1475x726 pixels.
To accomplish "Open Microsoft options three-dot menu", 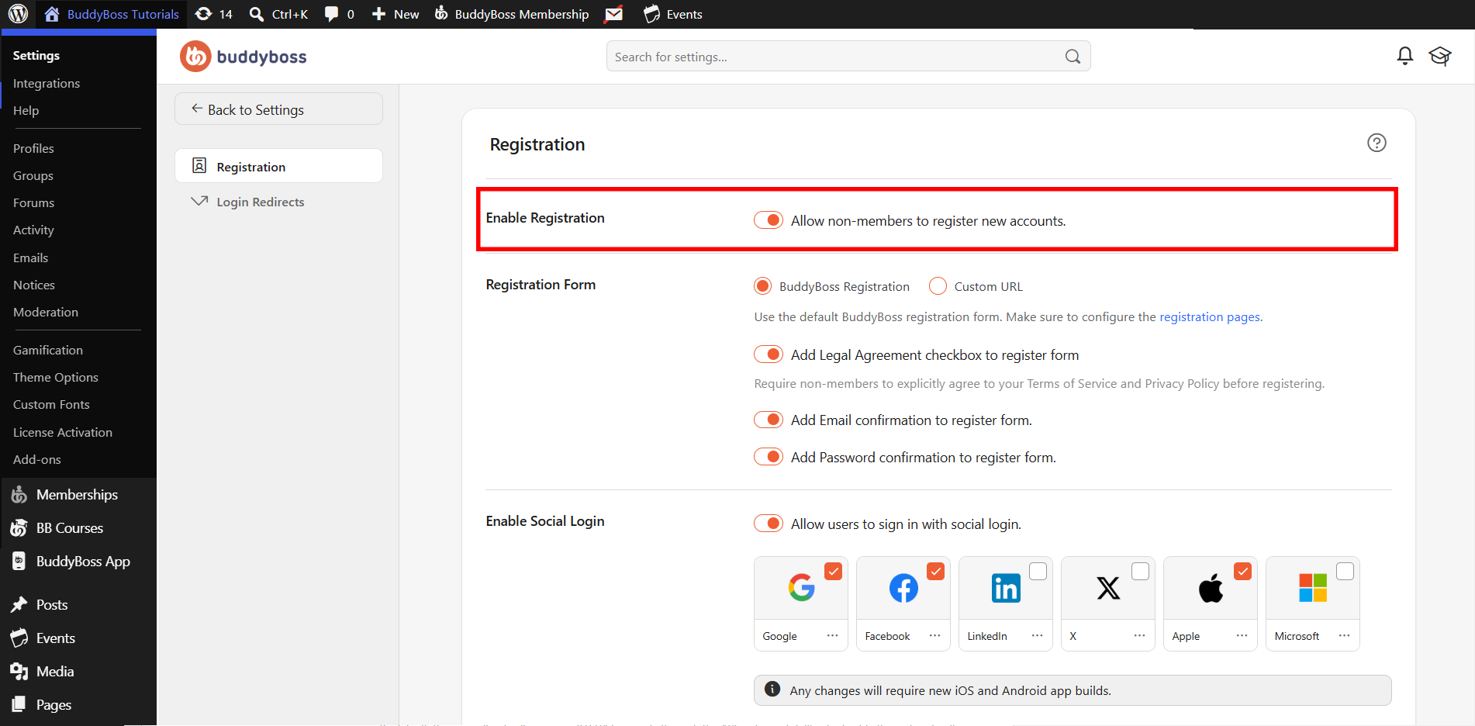I will (x=1344, y=636).
